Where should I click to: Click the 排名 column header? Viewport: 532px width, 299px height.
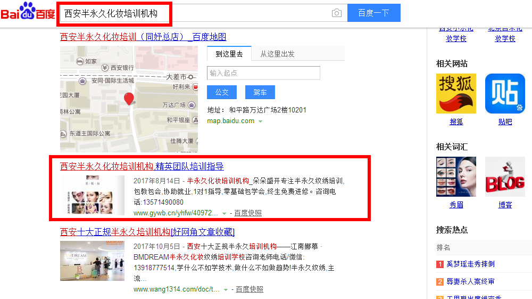click(x=443, y=247)
